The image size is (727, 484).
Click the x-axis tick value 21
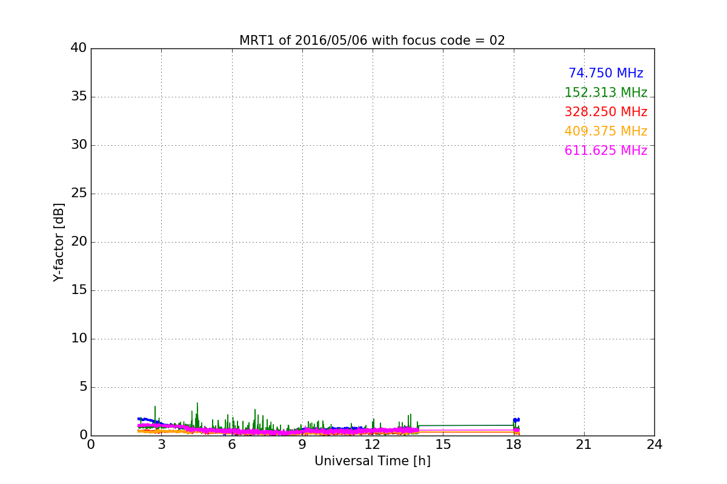point(584,445)
